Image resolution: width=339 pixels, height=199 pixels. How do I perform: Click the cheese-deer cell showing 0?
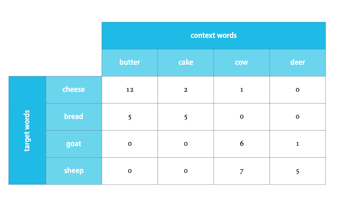(297, 90)
